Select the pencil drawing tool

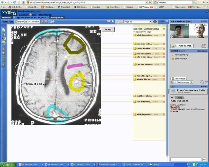click(4, 34)
